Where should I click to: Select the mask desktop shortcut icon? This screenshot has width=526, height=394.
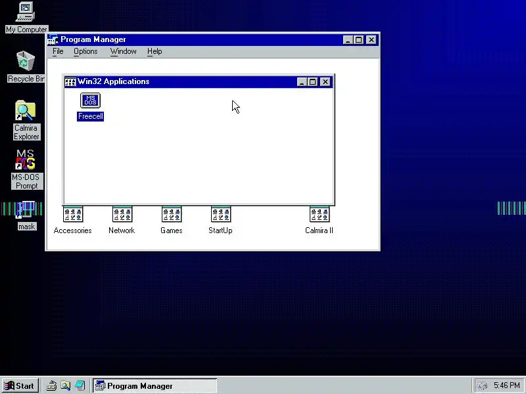pos(26,209)
